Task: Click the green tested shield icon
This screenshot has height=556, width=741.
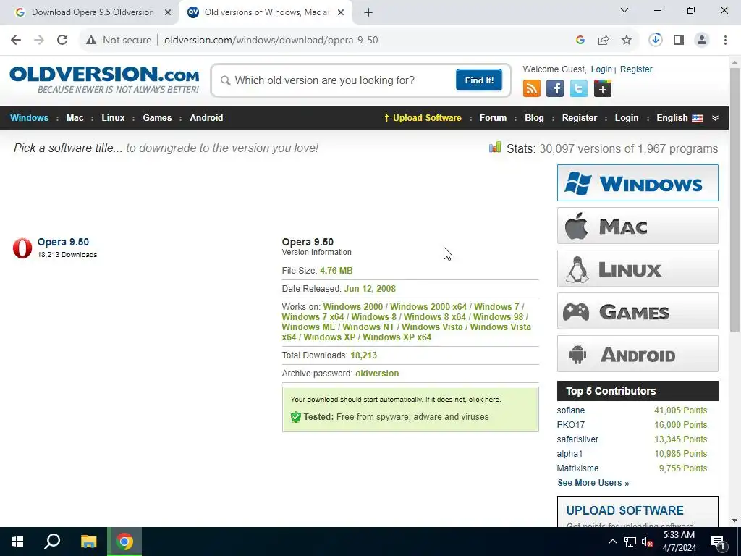Action: 296,417
